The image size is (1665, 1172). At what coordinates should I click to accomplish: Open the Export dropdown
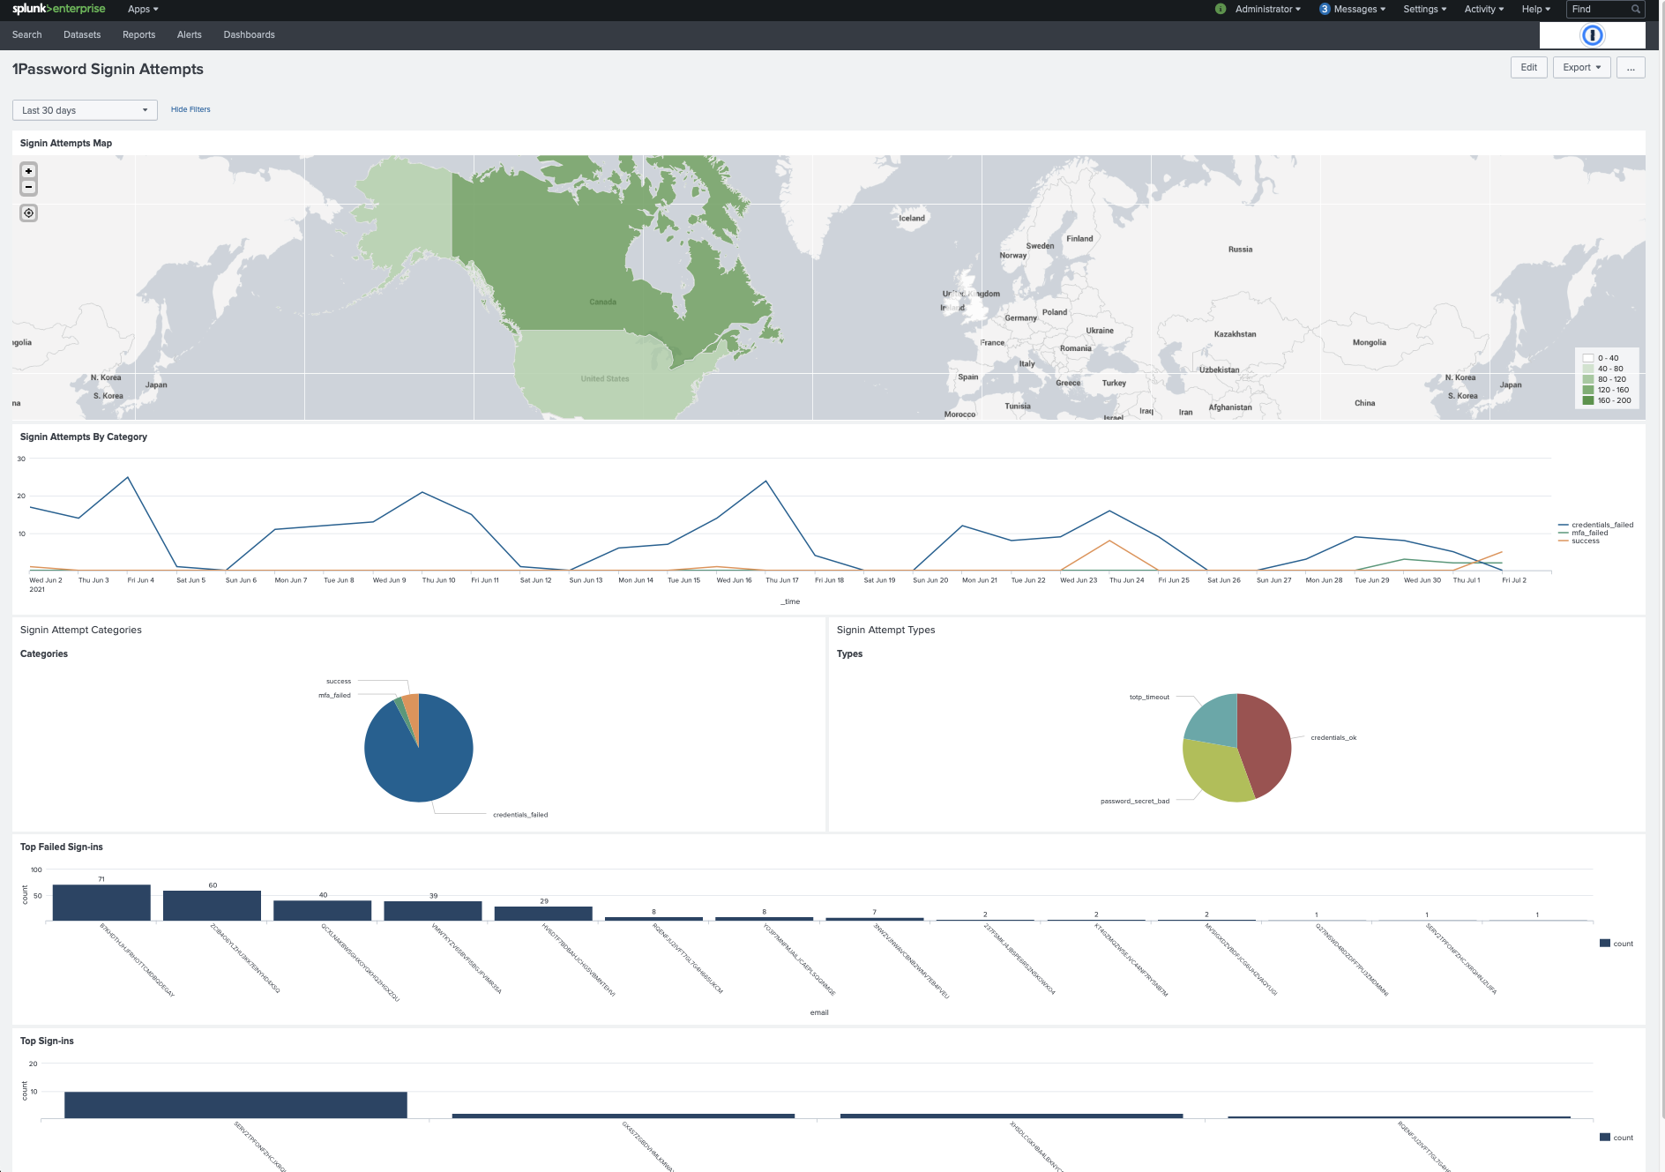point(1581,68)
